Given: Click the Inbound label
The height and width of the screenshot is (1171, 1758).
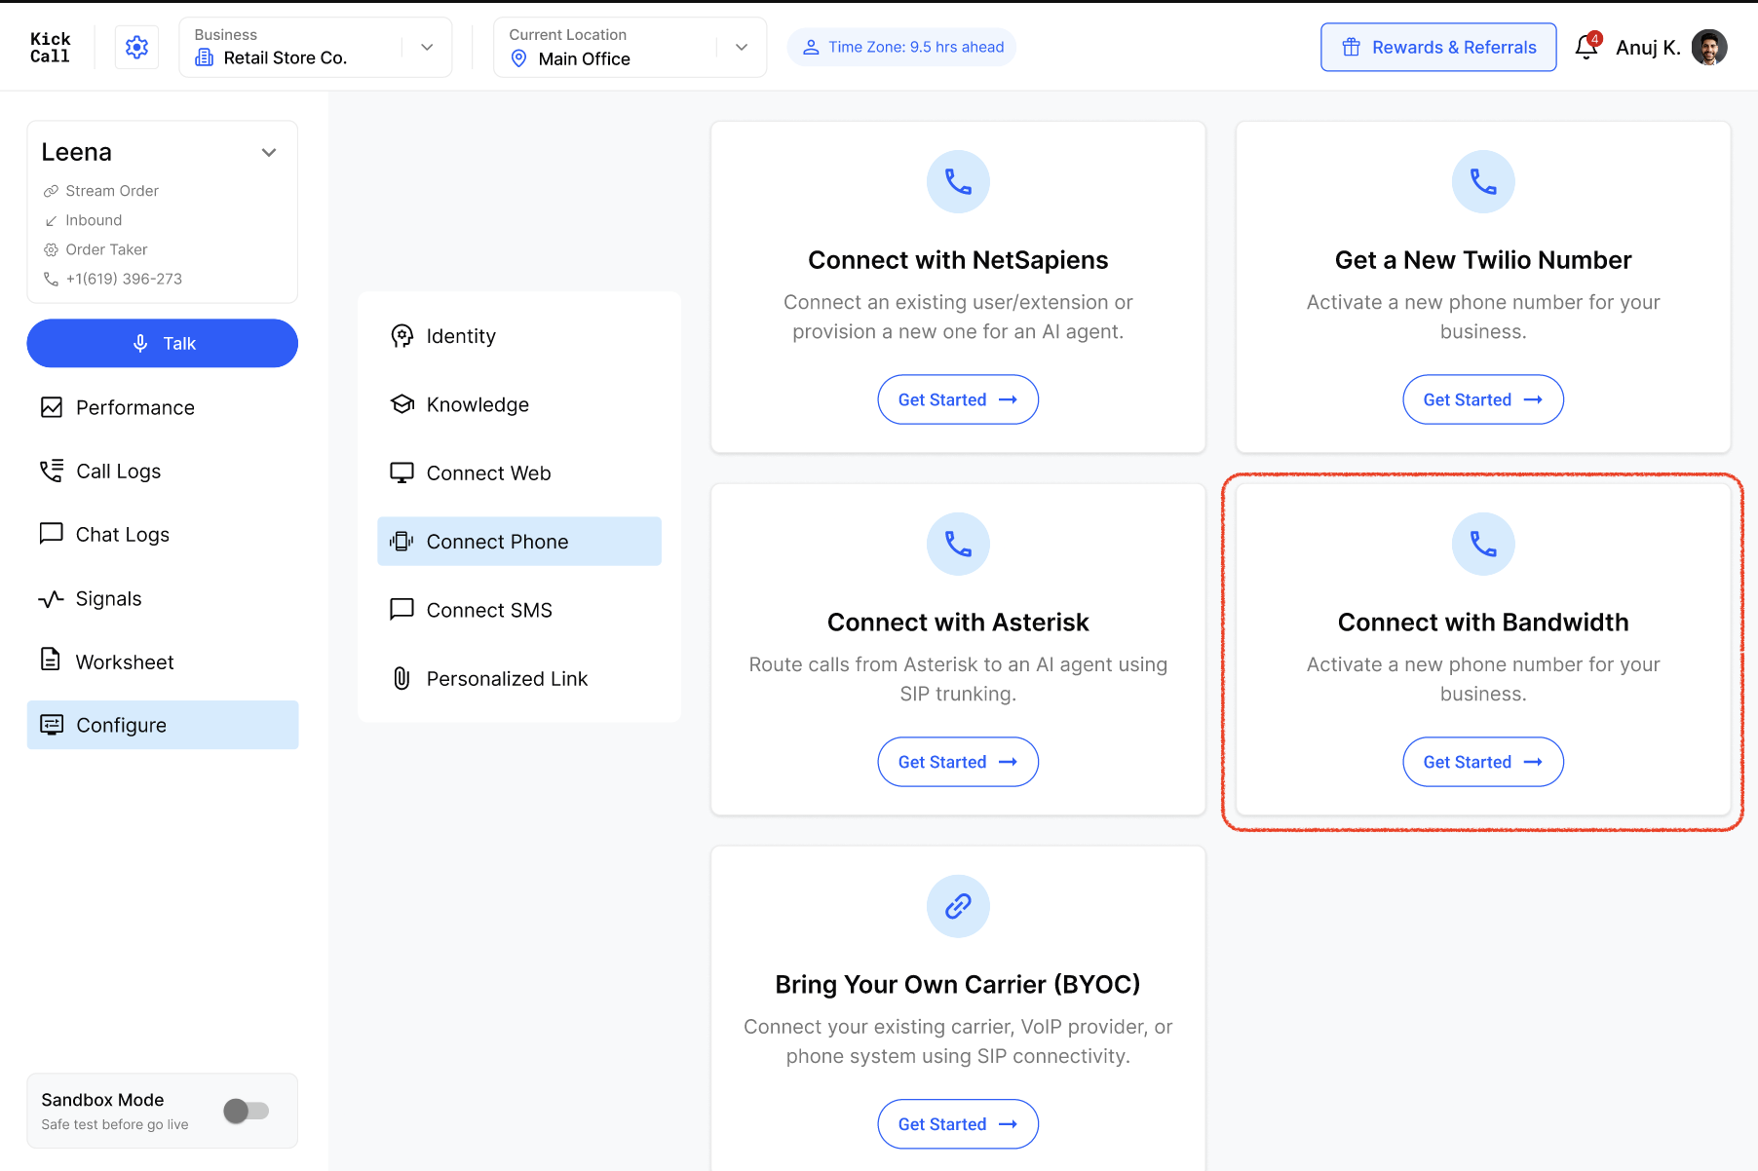Looking at the screenshot, I should click(94, 220).
